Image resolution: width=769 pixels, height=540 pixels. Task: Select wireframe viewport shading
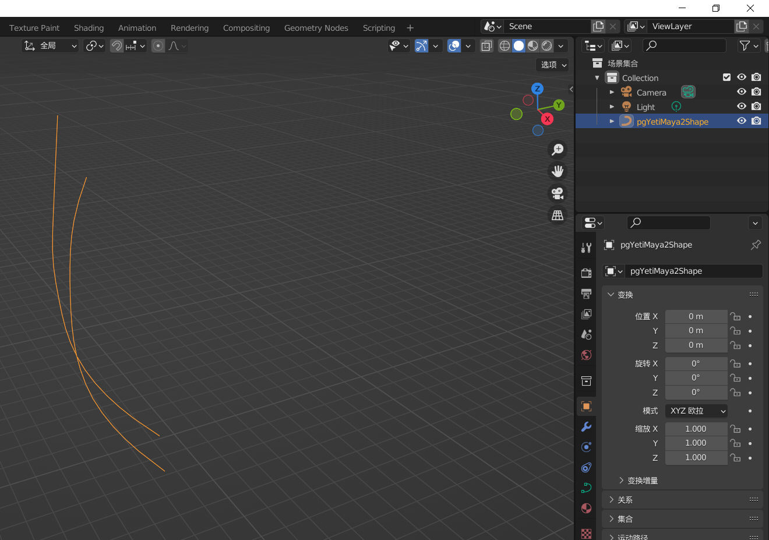[x=505, y=46]
